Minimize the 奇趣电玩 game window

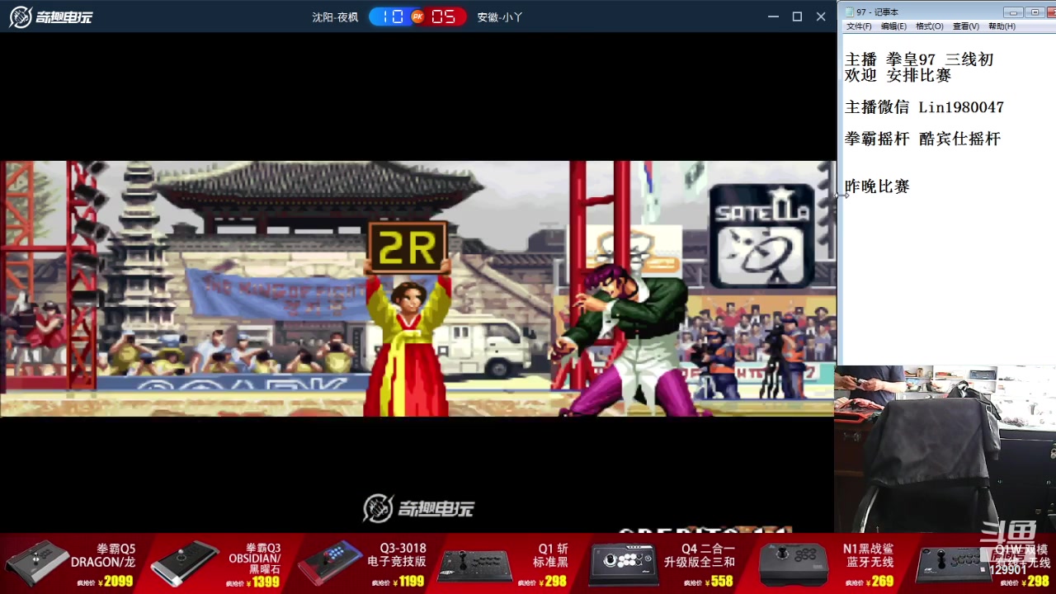pos(773,16)
